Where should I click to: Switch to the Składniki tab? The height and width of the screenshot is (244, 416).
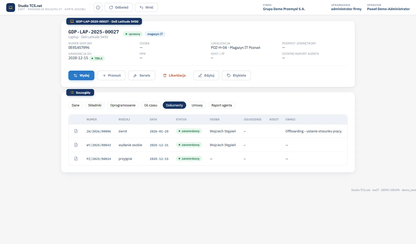pyautogui.click(x=95, y=105)
